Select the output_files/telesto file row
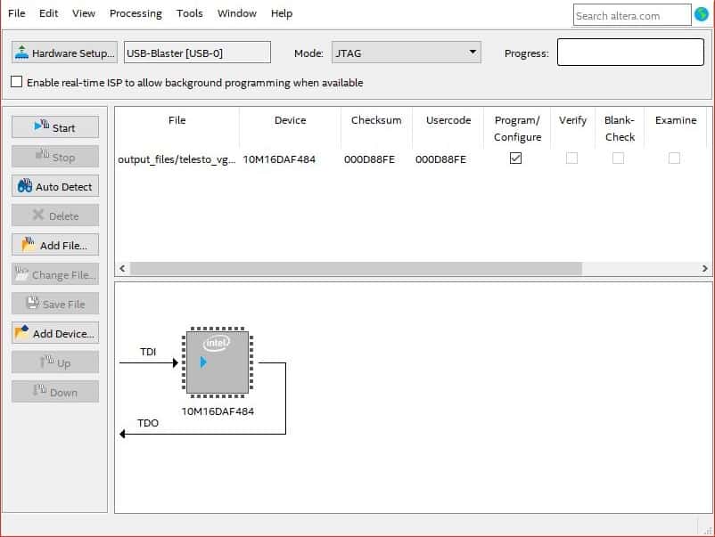The height and width of the screenshot is (537, 715). pyautogui.click(x=177, y=159)
